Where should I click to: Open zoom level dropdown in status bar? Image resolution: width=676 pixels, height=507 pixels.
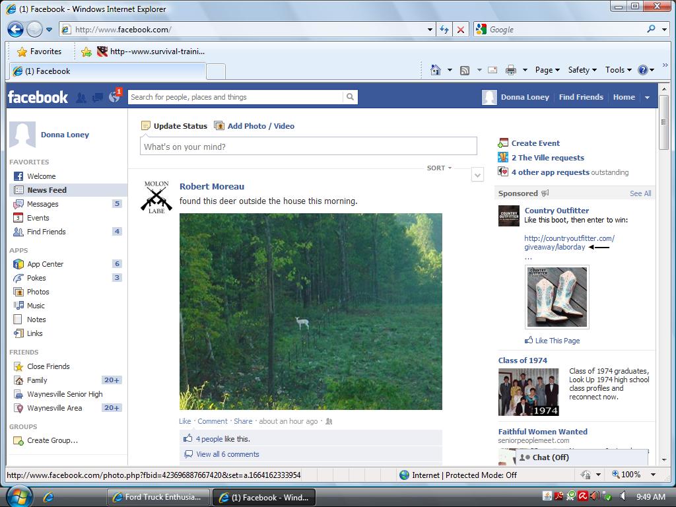point(653,475)
